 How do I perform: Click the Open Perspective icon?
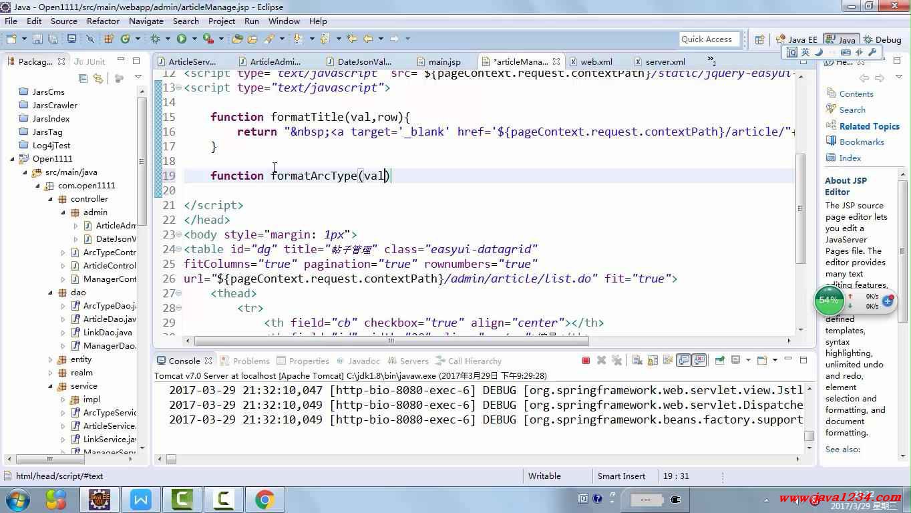[759, 39]
